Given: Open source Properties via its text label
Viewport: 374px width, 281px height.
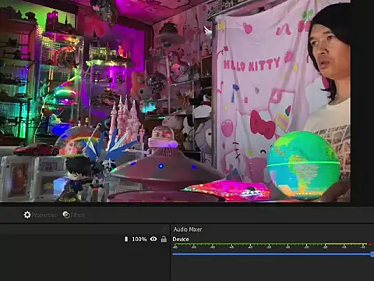Looking at the screenshot, I should click(x=44, y=215).
